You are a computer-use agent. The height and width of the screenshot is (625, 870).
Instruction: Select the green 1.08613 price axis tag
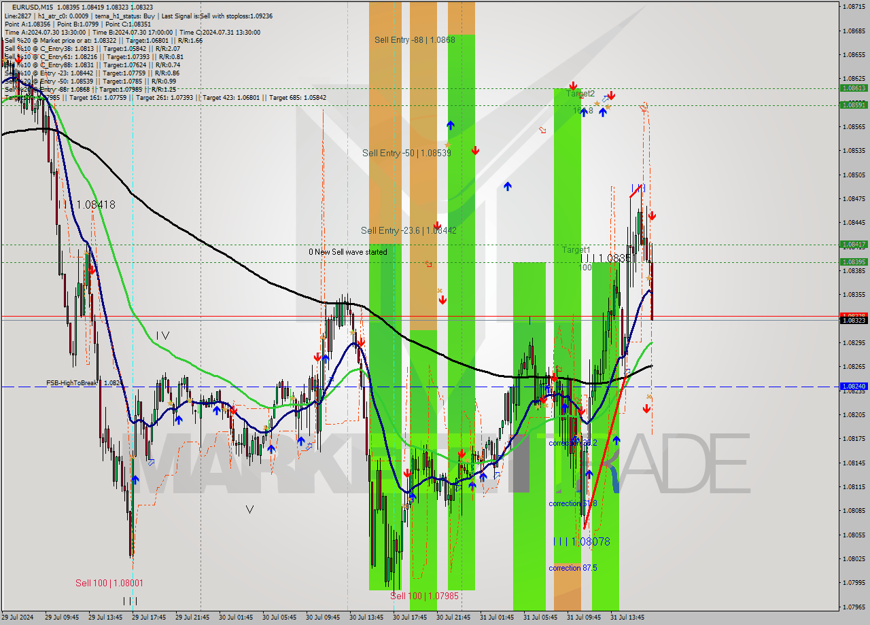(x=854, y=88)
